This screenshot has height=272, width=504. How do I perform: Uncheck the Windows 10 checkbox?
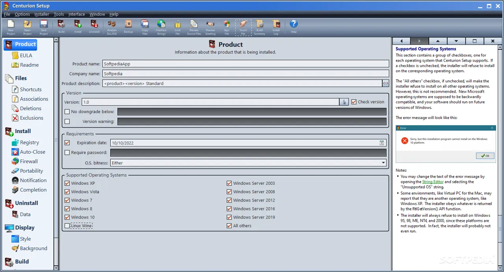coord(67,217)
